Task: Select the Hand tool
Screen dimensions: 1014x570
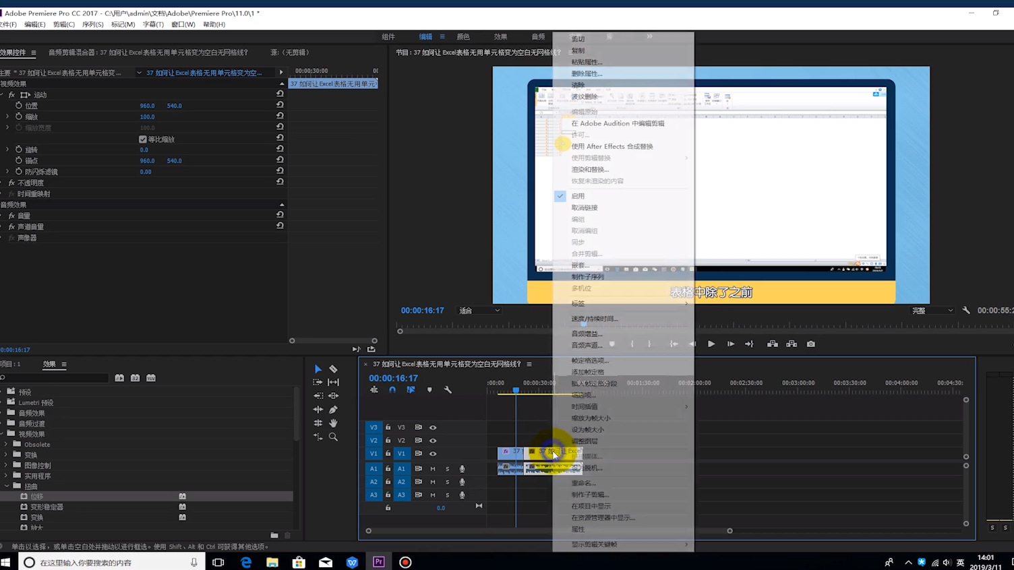Action: (333, 423)
